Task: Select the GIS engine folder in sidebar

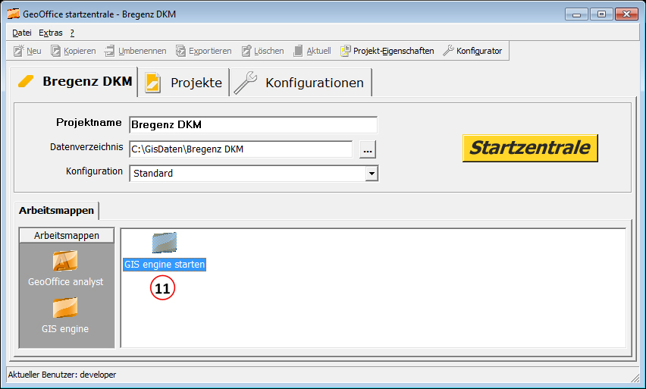Action: coord(65,308)
